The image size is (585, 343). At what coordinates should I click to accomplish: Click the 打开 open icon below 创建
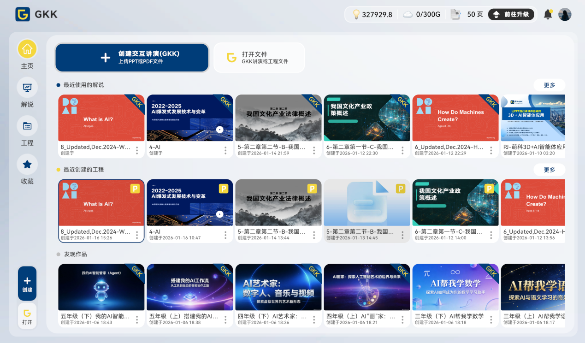27,313
